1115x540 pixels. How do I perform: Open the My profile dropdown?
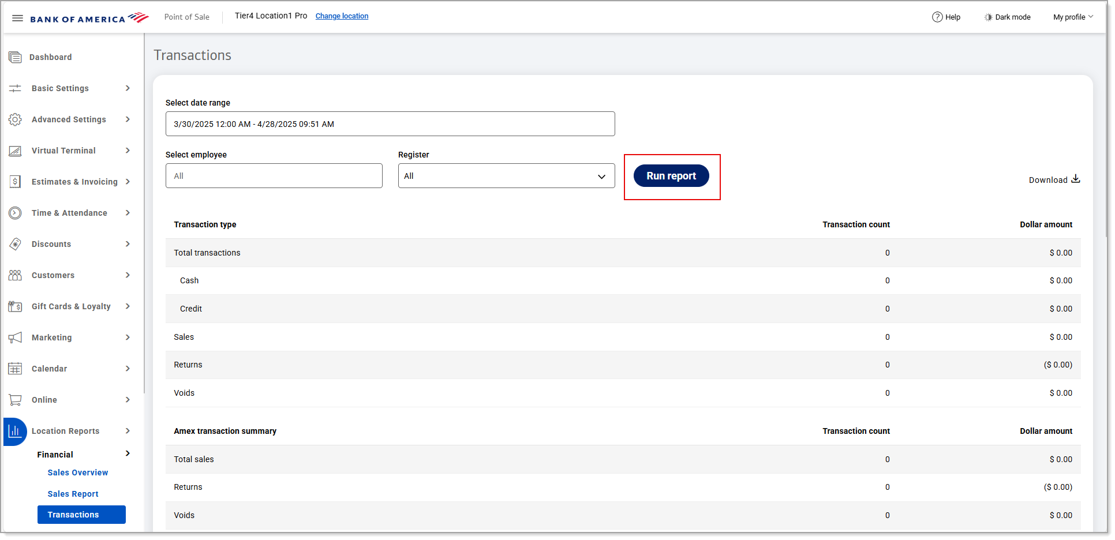tap(1073, 17)
